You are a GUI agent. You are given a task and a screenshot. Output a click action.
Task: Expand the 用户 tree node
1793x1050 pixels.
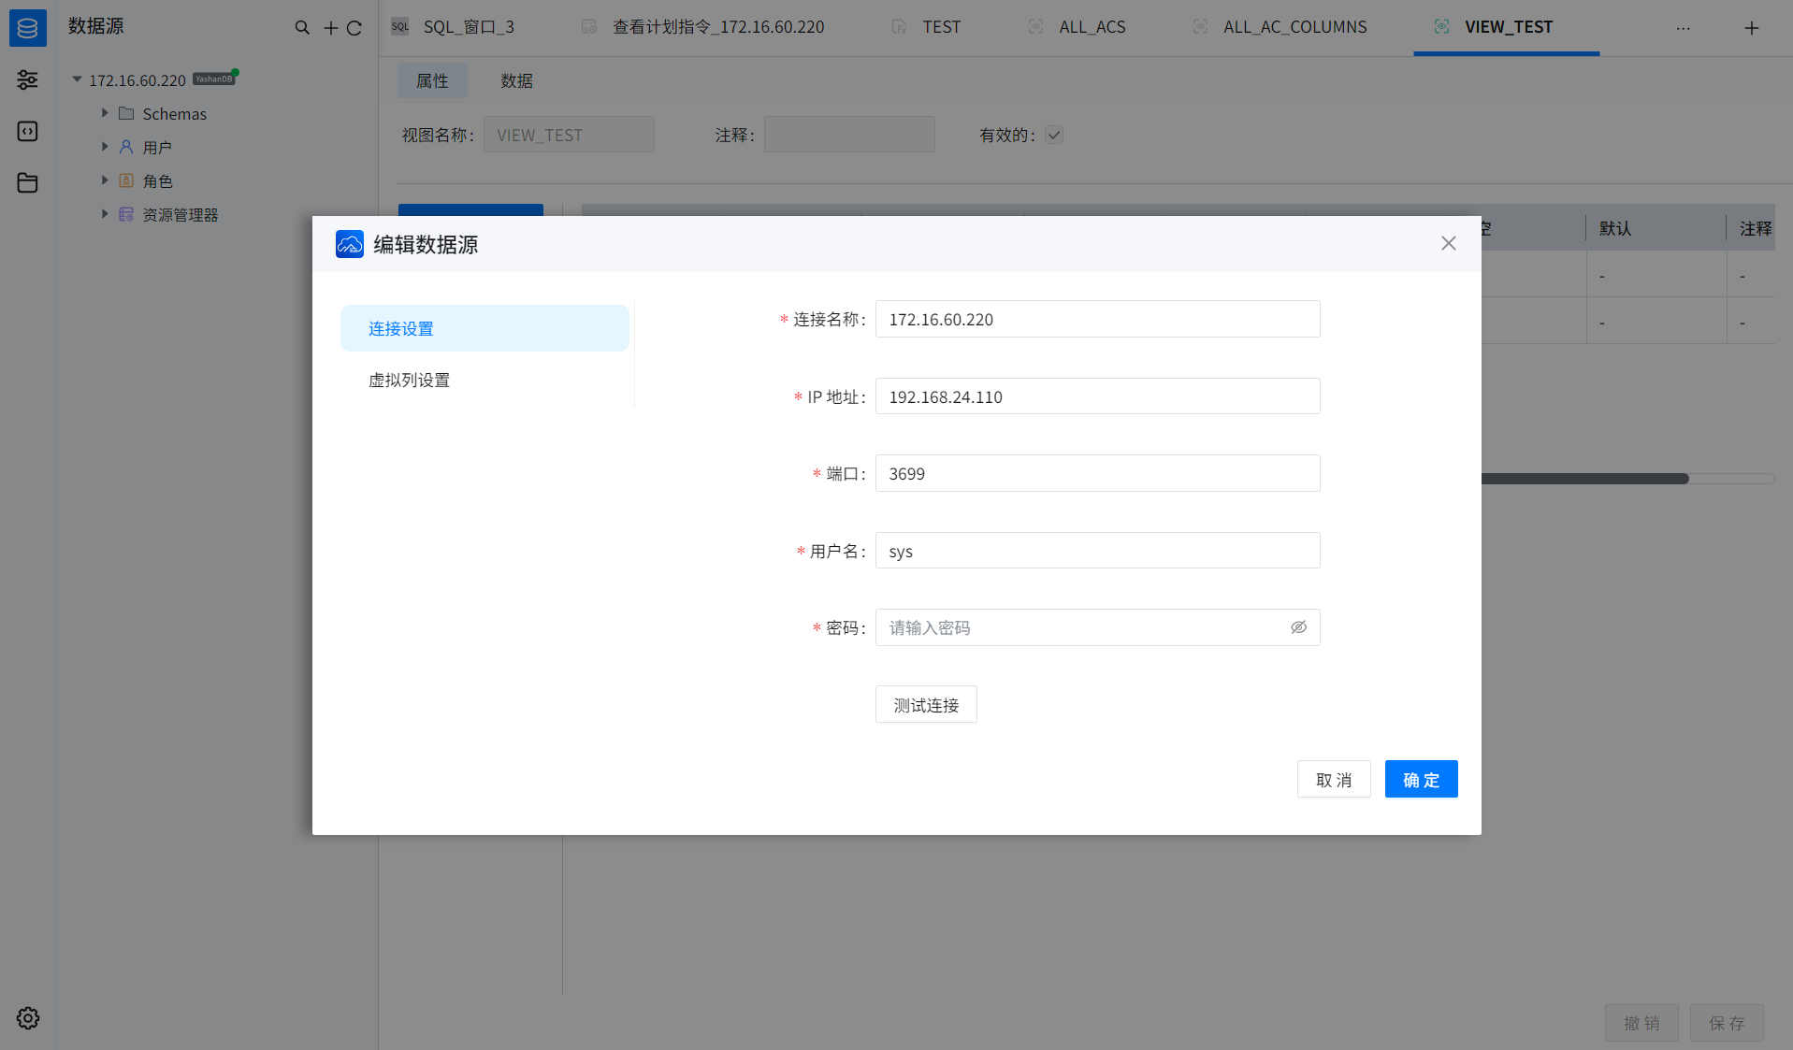pos(105,147)
